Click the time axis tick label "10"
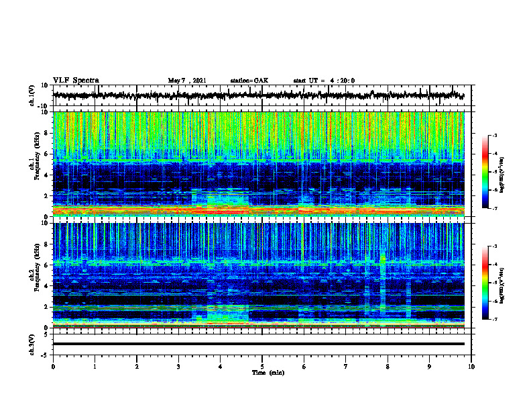Viewport: 531px width, 411px height. tap(471, 367)
